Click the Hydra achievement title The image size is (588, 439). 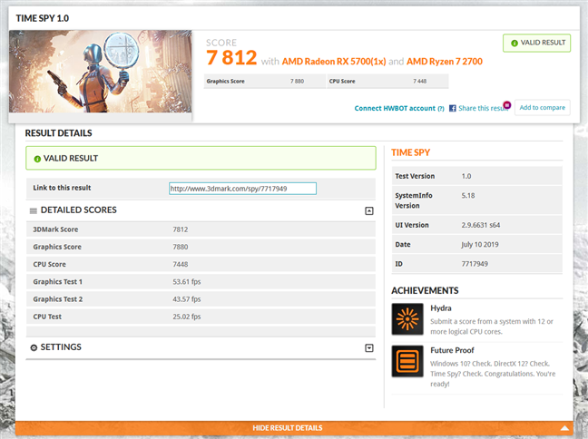(441, 308)
